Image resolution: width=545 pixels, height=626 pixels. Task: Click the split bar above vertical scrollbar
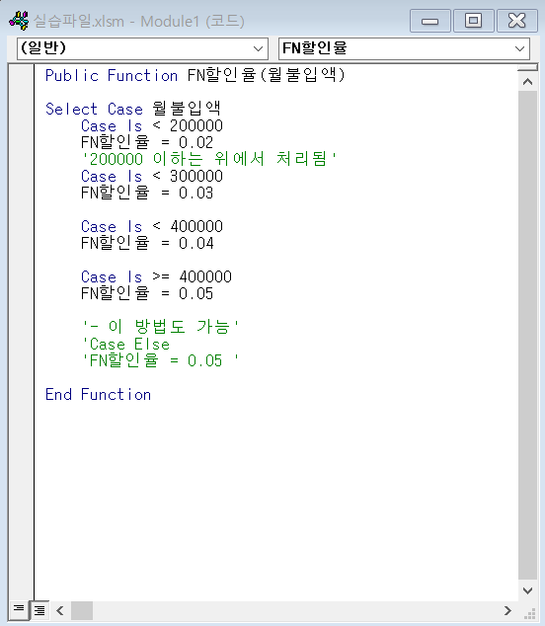click(527, 68)
